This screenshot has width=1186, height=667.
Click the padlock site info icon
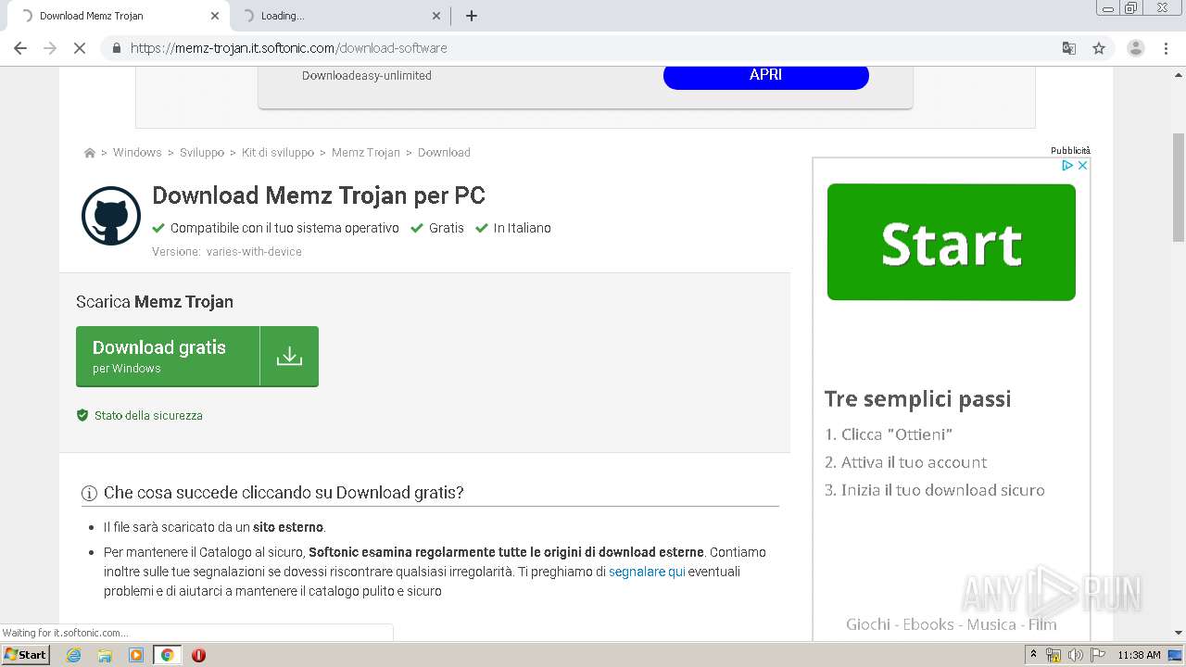pos(116,48)
